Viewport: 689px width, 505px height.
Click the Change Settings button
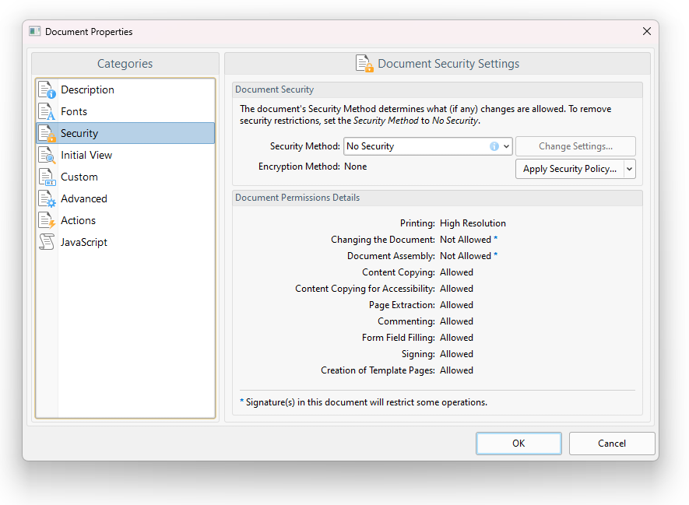(x=575, y=146)
